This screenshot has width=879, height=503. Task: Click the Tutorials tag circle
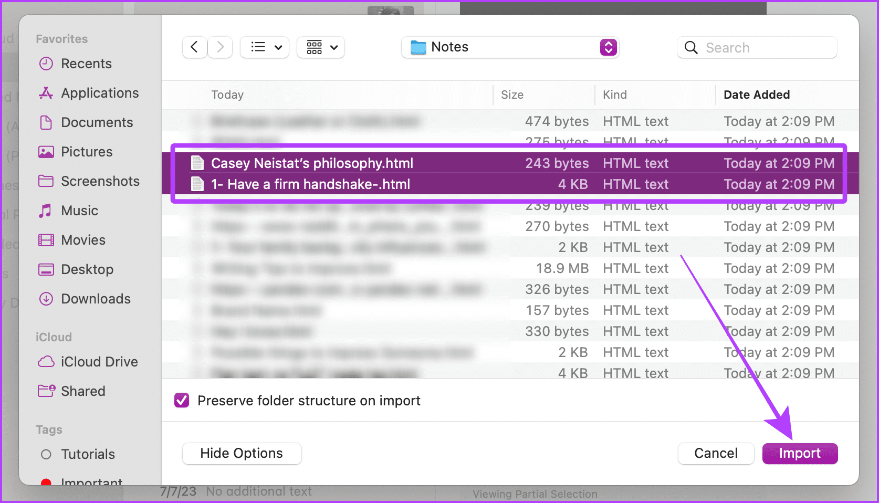47,454
